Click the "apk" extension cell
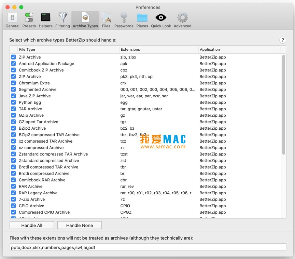295x259 pixels. pyautogui.click(x=124, y=64)
